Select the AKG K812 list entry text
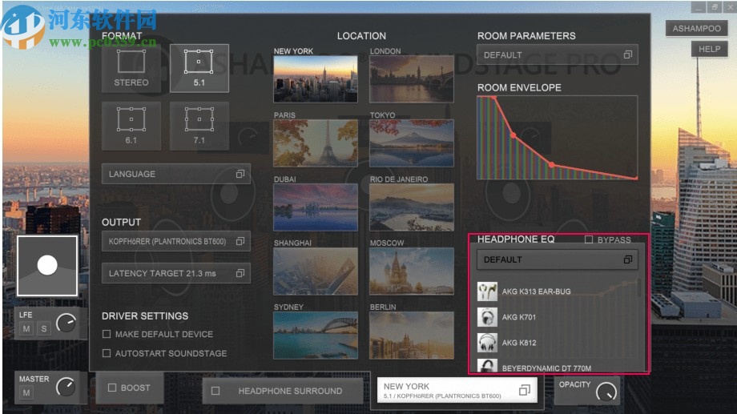This screenshot has width=737, height=414. click(x=518, y=343)
